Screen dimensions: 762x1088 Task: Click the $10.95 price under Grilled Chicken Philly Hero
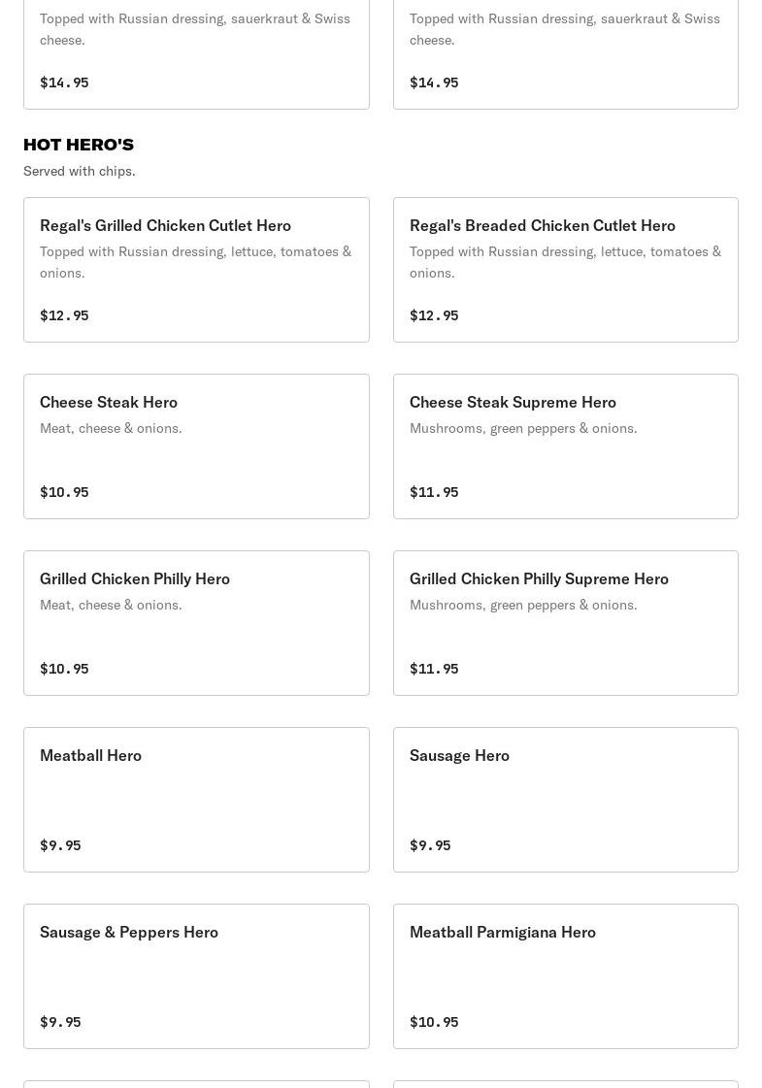coord(64,669)
